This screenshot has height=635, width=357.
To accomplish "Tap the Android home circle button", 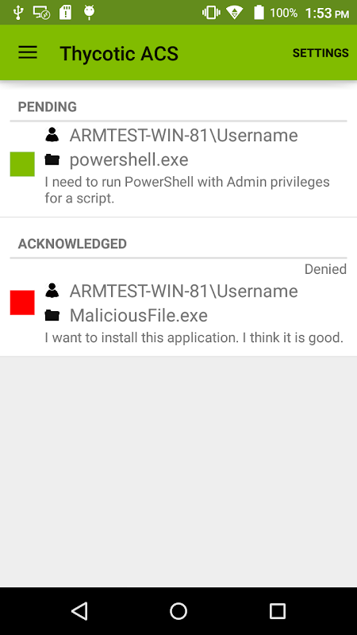I will pyautogui.click(x=178, y=610).
